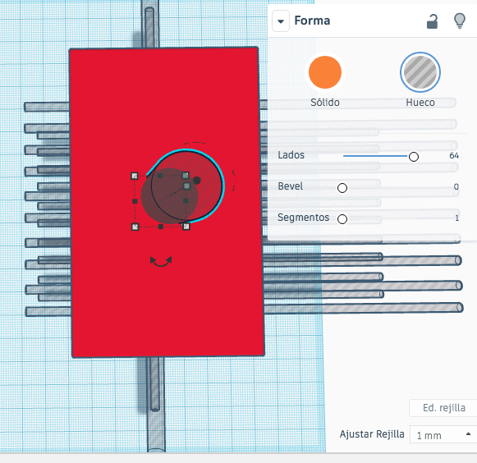Open the Ajustar Rejilla 1 mm dropdown
This screenshot has height=463, width=477.
(x=443, y=435)
